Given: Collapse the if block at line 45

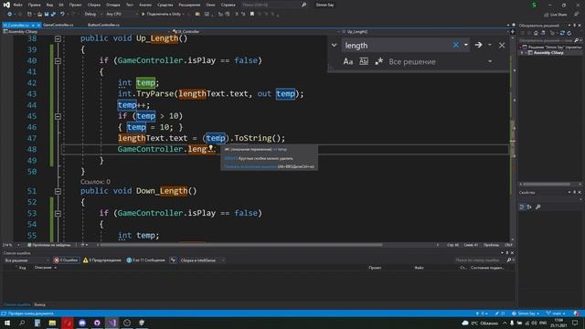Looking at the screenshot, I should (x=58, y=116).
